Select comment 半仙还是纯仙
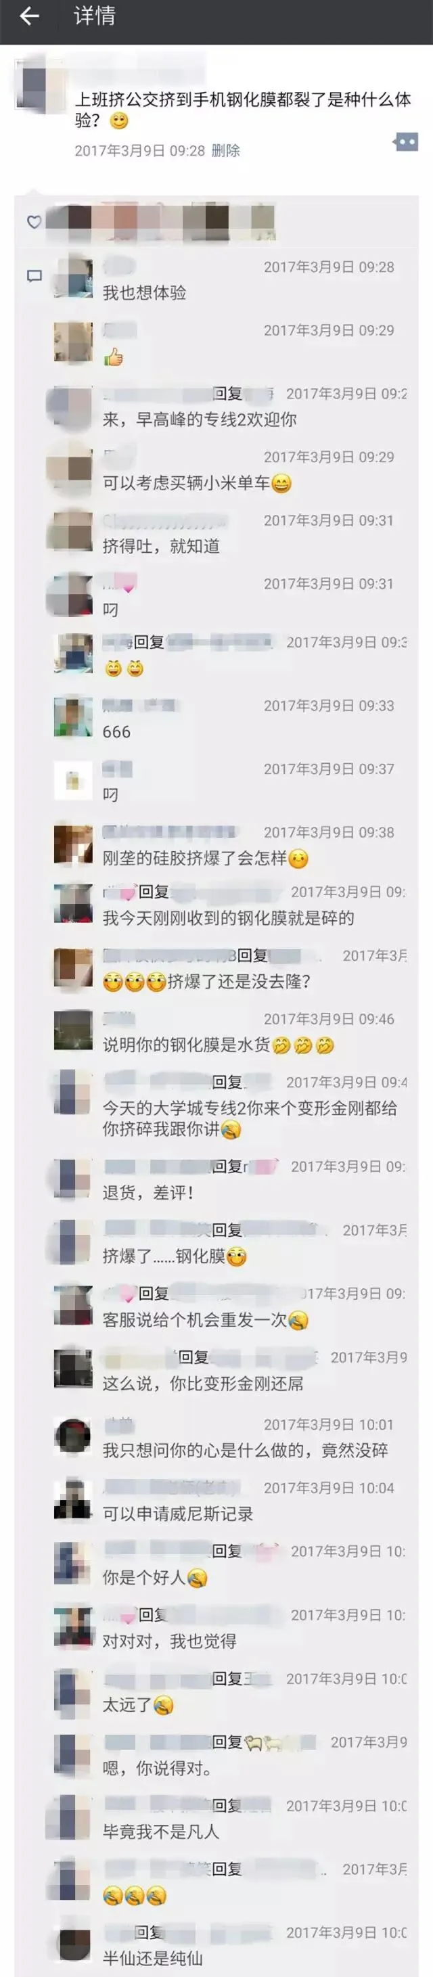 pyautogui.click(x=153, y=1959)
